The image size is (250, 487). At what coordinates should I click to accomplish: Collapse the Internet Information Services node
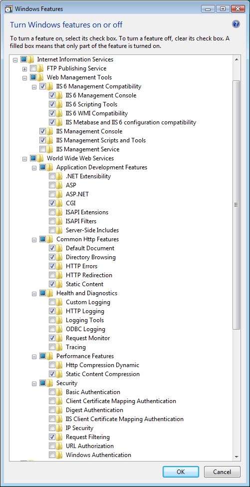pos(15,59)
